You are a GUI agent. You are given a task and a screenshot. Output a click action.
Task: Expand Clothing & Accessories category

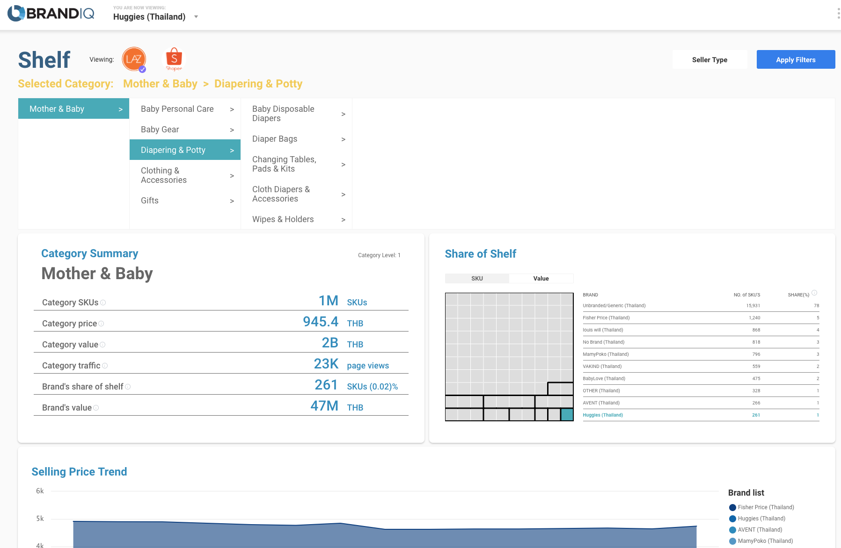click(185, 175)
